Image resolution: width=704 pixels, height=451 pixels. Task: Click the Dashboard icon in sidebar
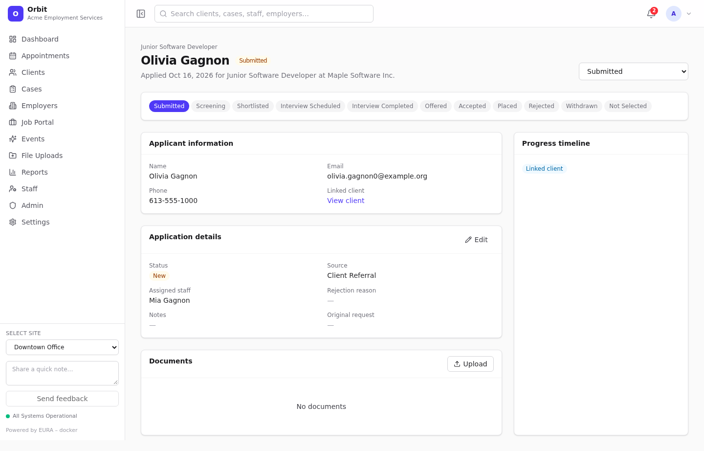point(13,39)
